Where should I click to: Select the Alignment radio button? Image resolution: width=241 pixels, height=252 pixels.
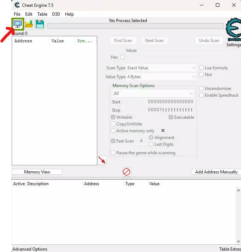[x=151, y=138]
